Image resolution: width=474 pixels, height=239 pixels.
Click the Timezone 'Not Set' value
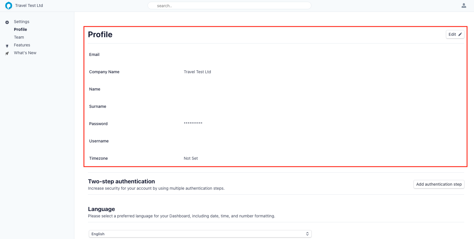pos(191,158)
